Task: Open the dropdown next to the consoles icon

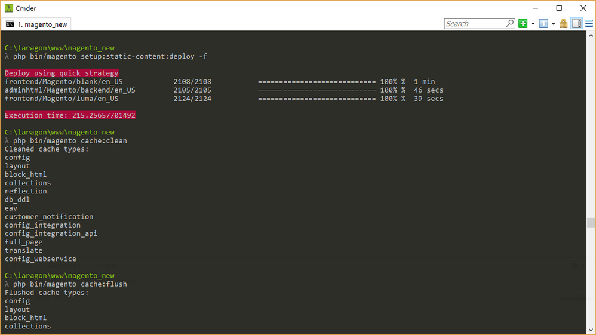Action: point(553,24)
